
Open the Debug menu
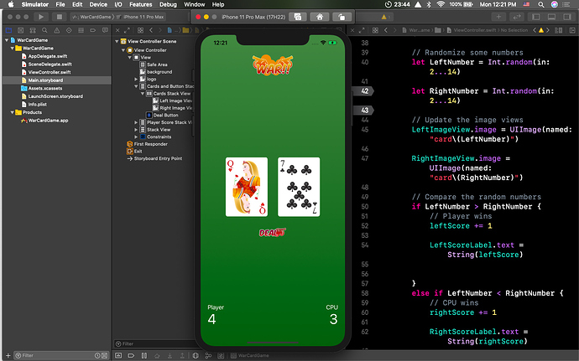point(168,4)
